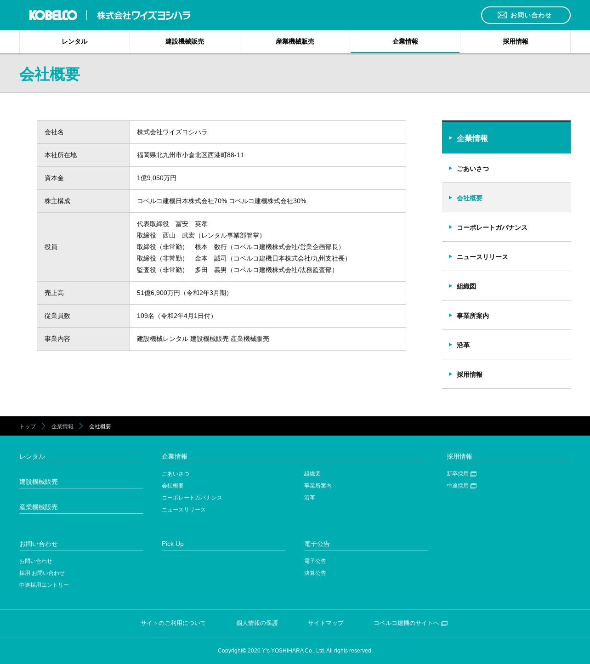Click the envelope icon in the contact button
Viewport: 590px width, 664px height.
click(502, 15)
